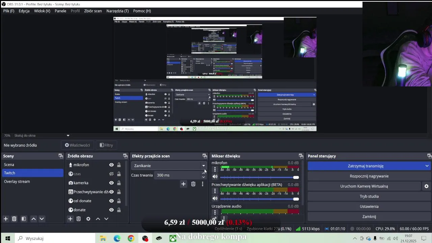Unlock the kamerka source

pyautogui.click(x=119, y=183)
